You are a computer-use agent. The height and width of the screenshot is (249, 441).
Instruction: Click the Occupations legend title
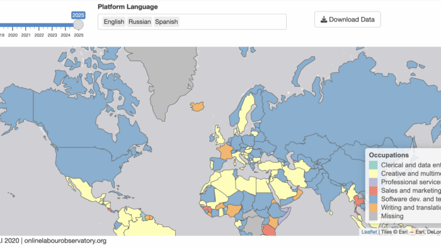click(389, 155)
